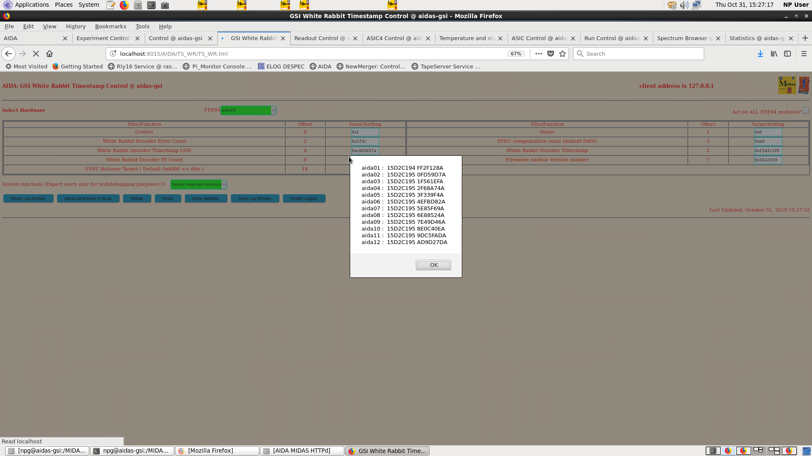
Task: Click the back arrow navigation icon
Action: 8,54
